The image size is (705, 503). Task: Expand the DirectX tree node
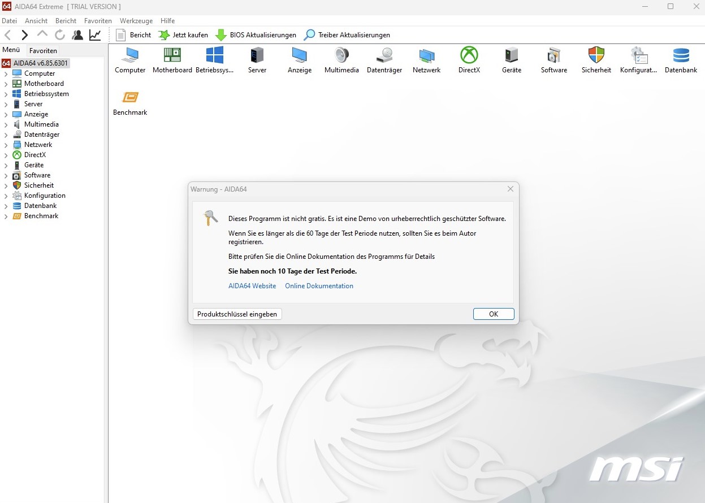click(6, 155)
